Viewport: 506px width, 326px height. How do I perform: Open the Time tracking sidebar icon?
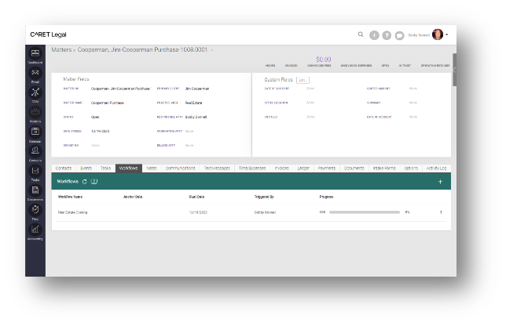point(35,210)
